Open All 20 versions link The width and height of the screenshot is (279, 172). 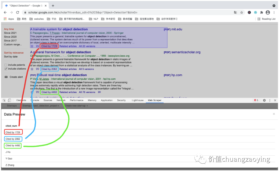coord(87,46)
